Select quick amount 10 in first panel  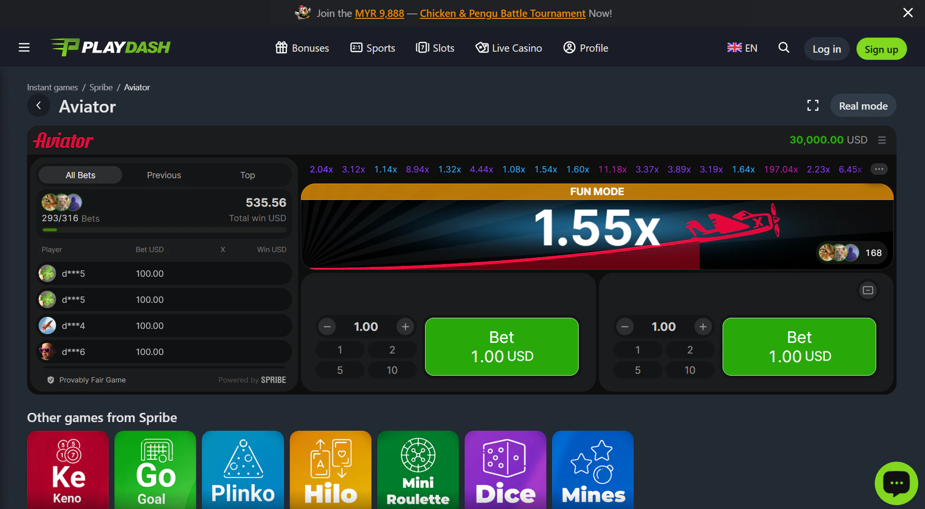pyautogui.click(x=392, y=370)
